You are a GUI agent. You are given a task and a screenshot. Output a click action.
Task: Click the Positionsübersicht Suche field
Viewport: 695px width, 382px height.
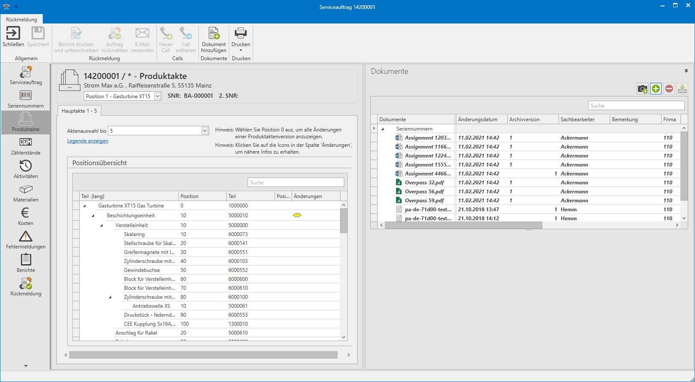point(296,183)
